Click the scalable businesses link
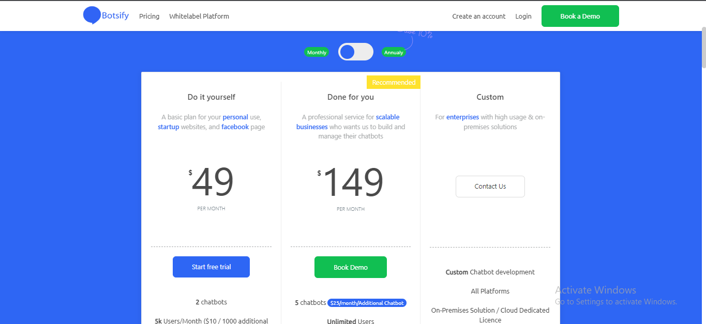706x324 pixels. [x=348, y=122]
